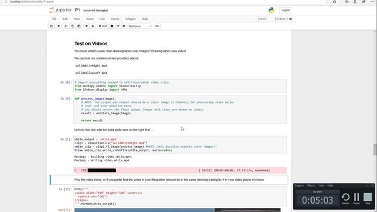Open browser favorites hub icon
Screen dimensions: 377x212
pos(347,2)
